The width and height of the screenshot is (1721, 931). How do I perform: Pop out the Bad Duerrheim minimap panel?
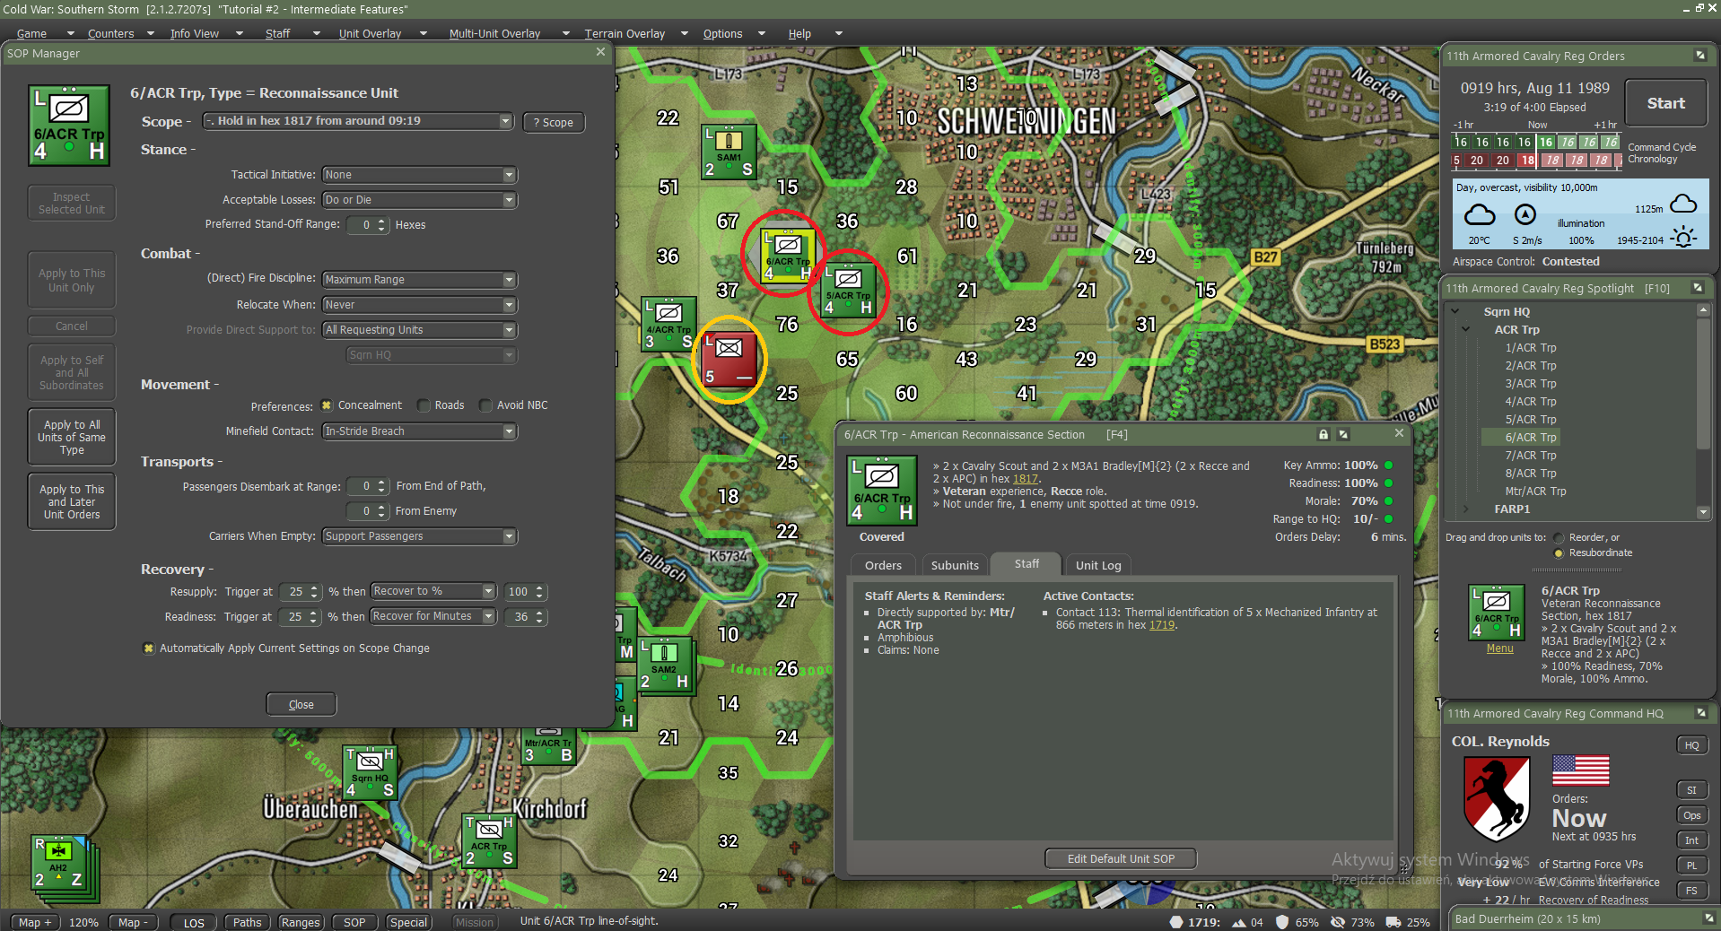click(x=1709, y=918)
